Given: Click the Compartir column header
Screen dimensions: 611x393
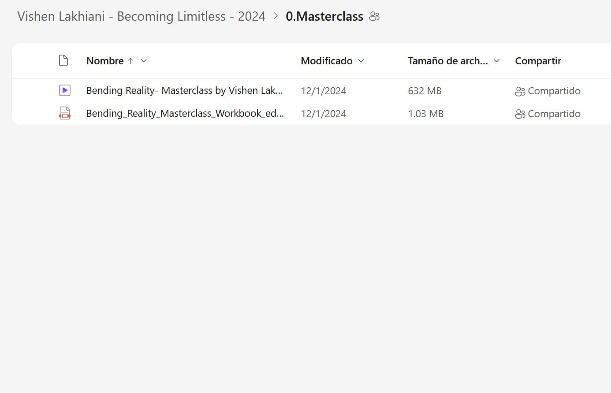Looking at the screenshot, I should [x=538, y=61].
